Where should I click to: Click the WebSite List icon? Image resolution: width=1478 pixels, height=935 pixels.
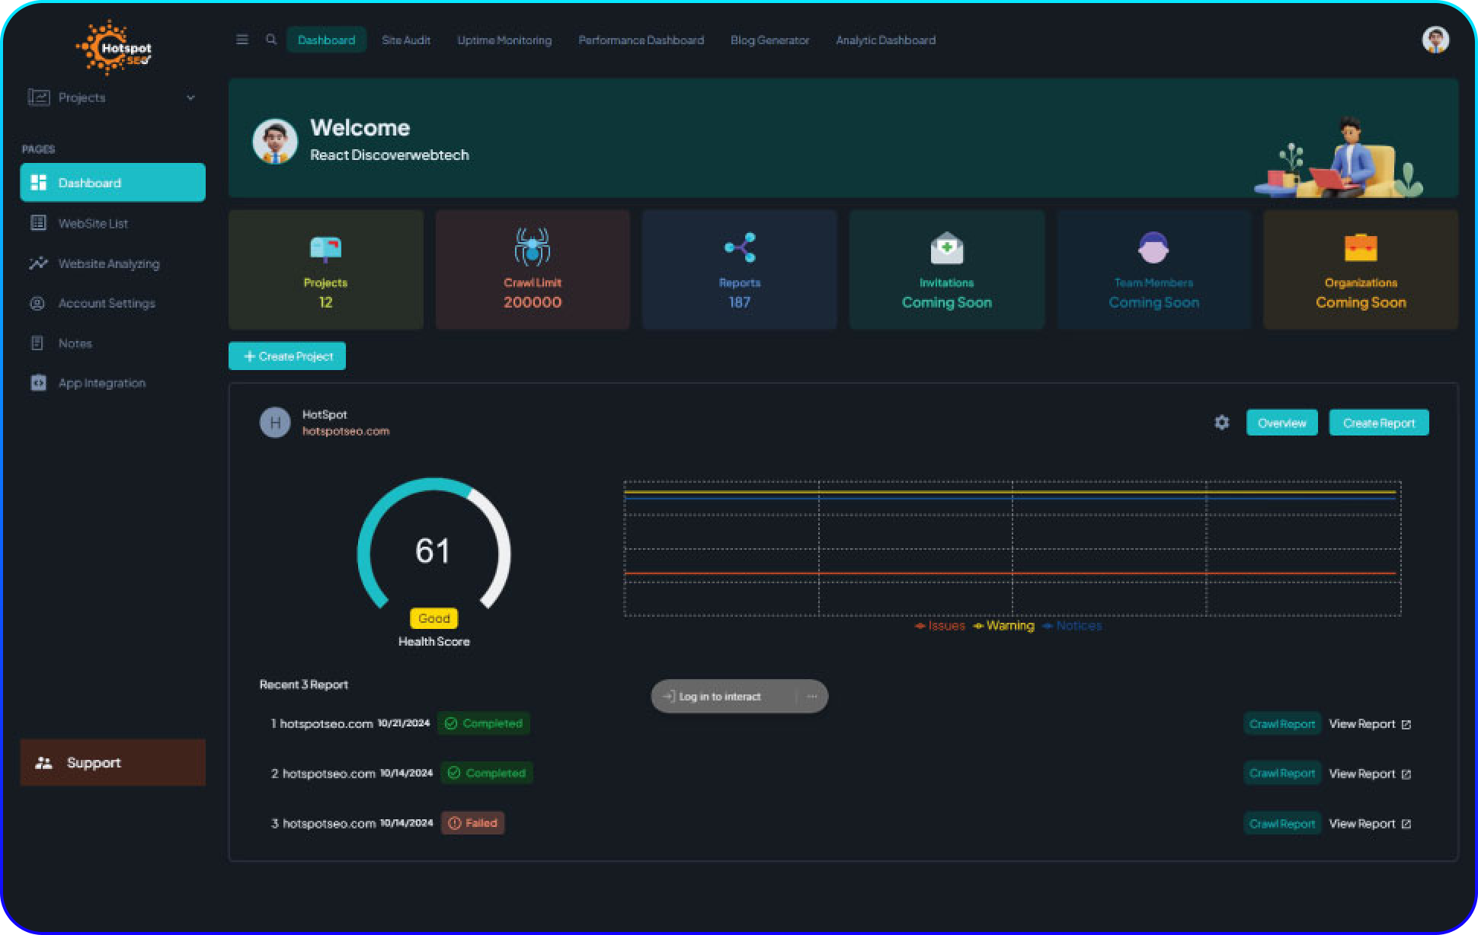(38, 223)
